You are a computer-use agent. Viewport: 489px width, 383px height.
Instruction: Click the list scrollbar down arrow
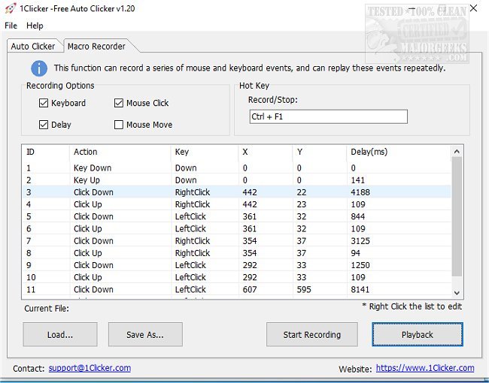point(457,292)
